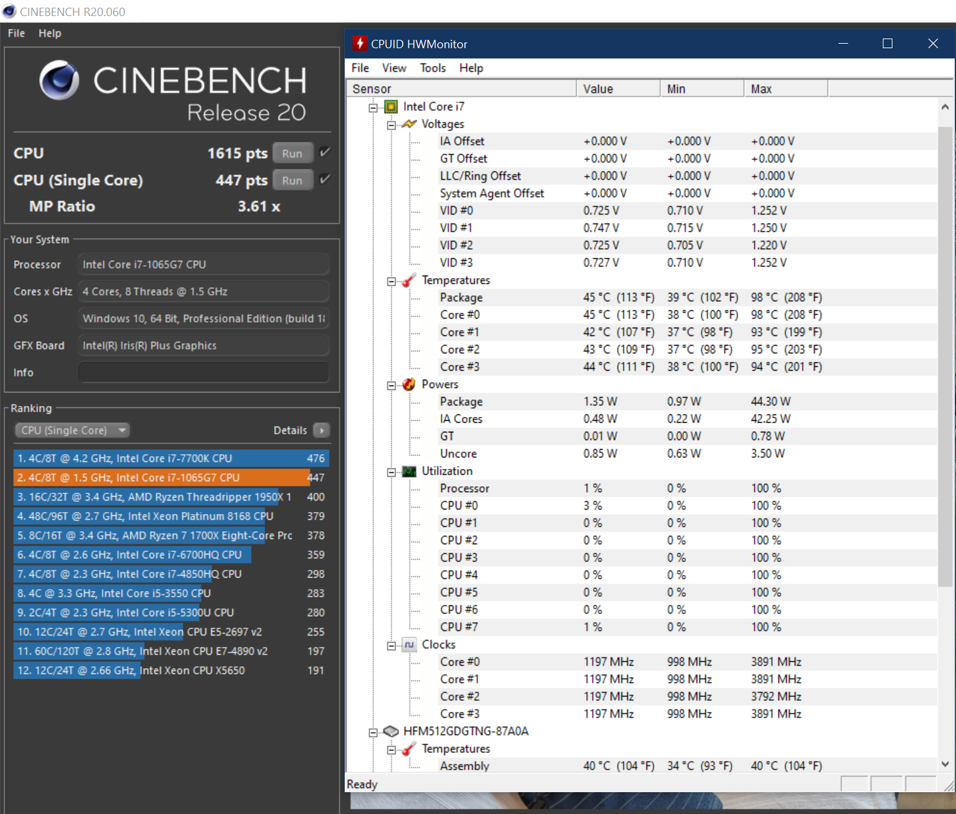Image resolution: width=956 pixels, height=814 pixels.
Task: Open the CPU (Single Core) ranking dropdown
Action: pos(72,430)
